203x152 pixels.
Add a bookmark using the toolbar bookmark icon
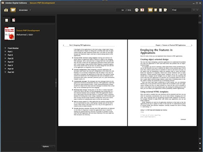[142, 10]
